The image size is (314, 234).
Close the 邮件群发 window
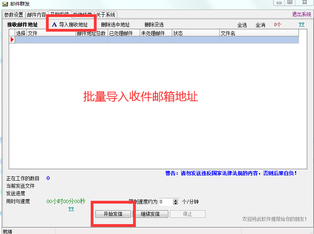(304, 2)
